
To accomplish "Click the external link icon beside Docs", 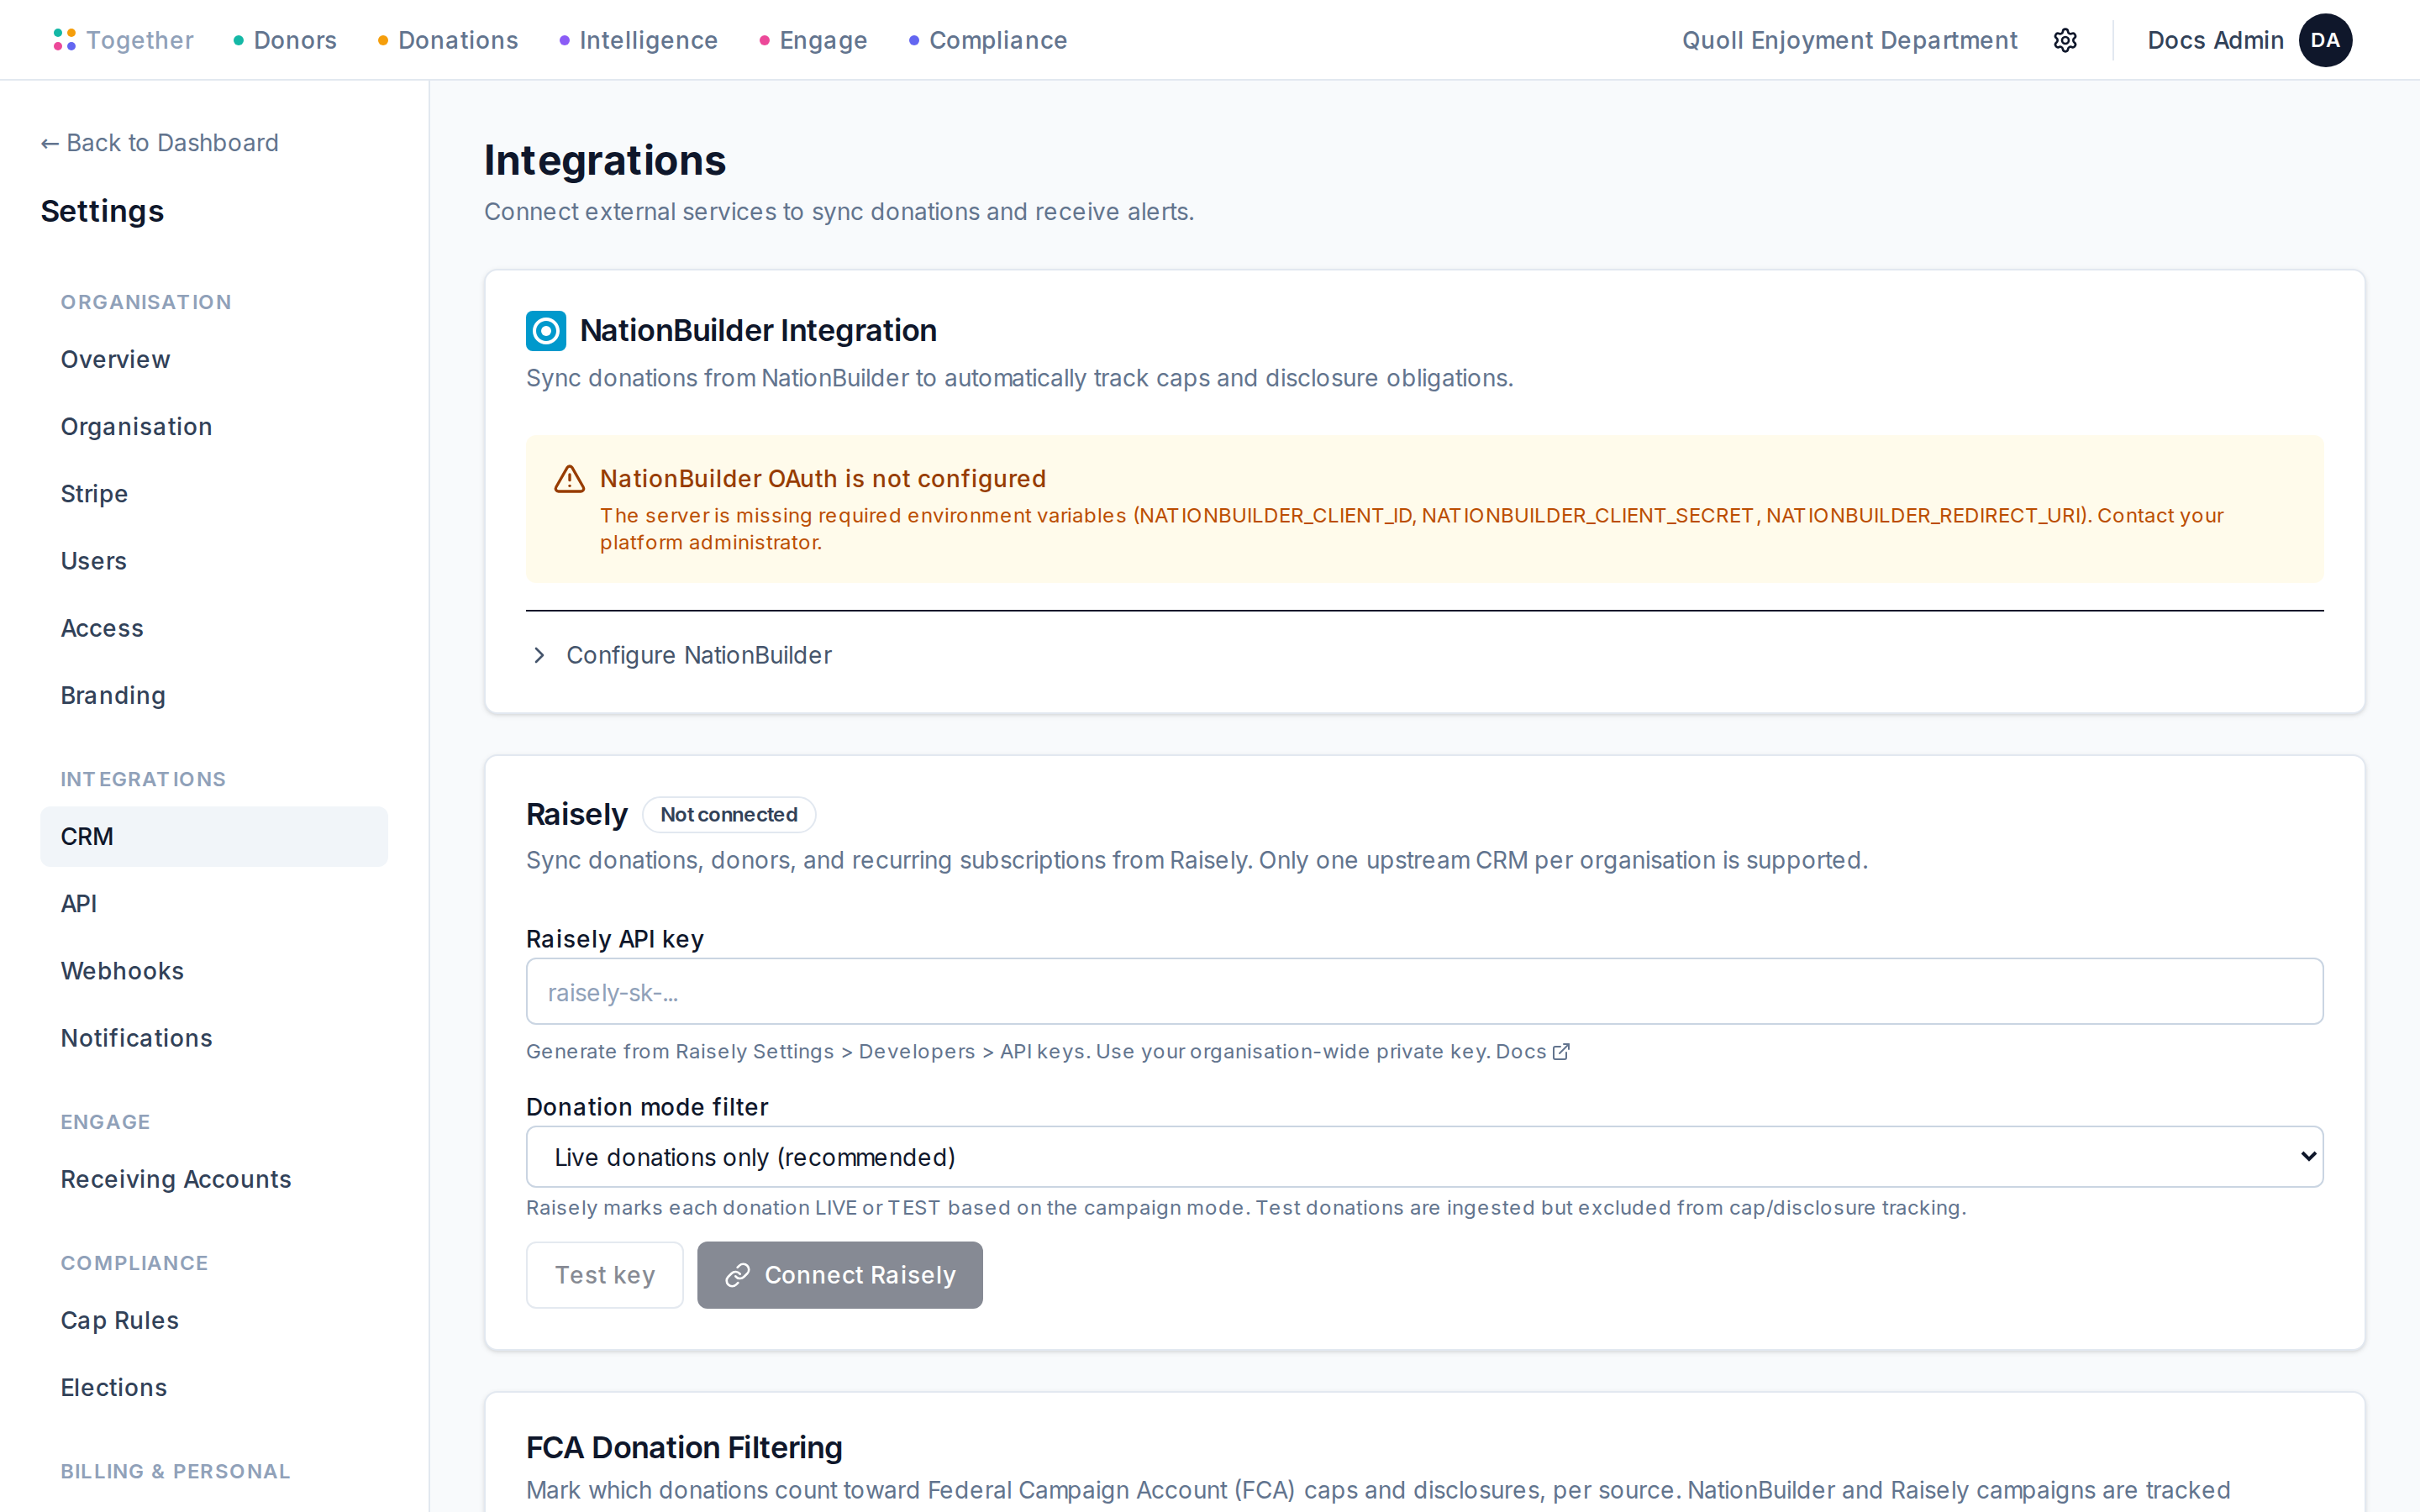I will [1561, 1051].
